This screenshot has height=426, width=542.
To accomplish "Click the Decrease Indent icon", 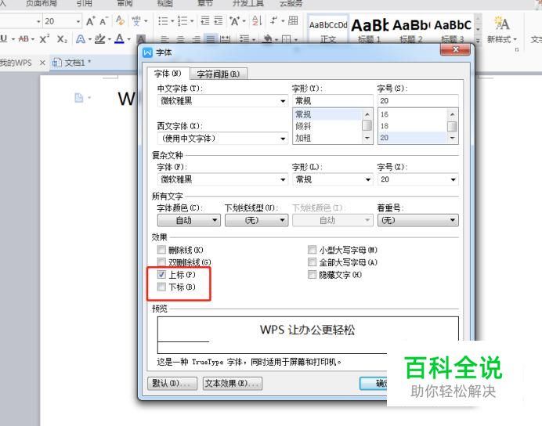I will pyautogui.click(x=205, y=20).
